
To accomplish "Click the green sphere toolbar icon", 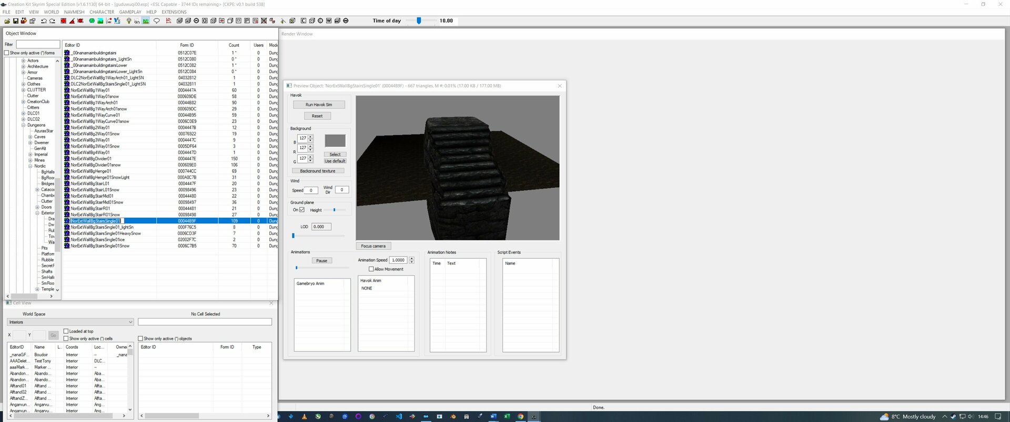I will [92, 21].
